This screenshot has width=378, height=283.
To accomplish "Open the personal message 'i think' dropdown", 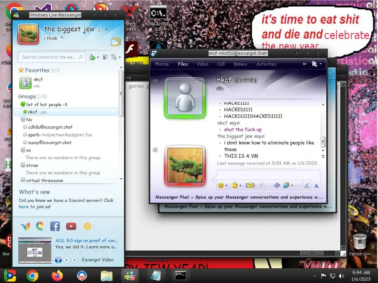I will [62, 38].
